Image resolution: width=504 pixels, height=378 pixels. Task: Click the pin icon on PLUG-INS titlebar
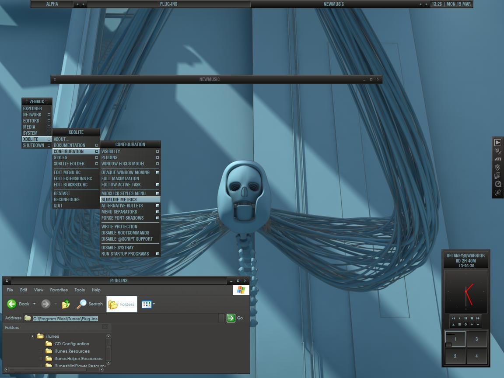click(x=7, y=280)
